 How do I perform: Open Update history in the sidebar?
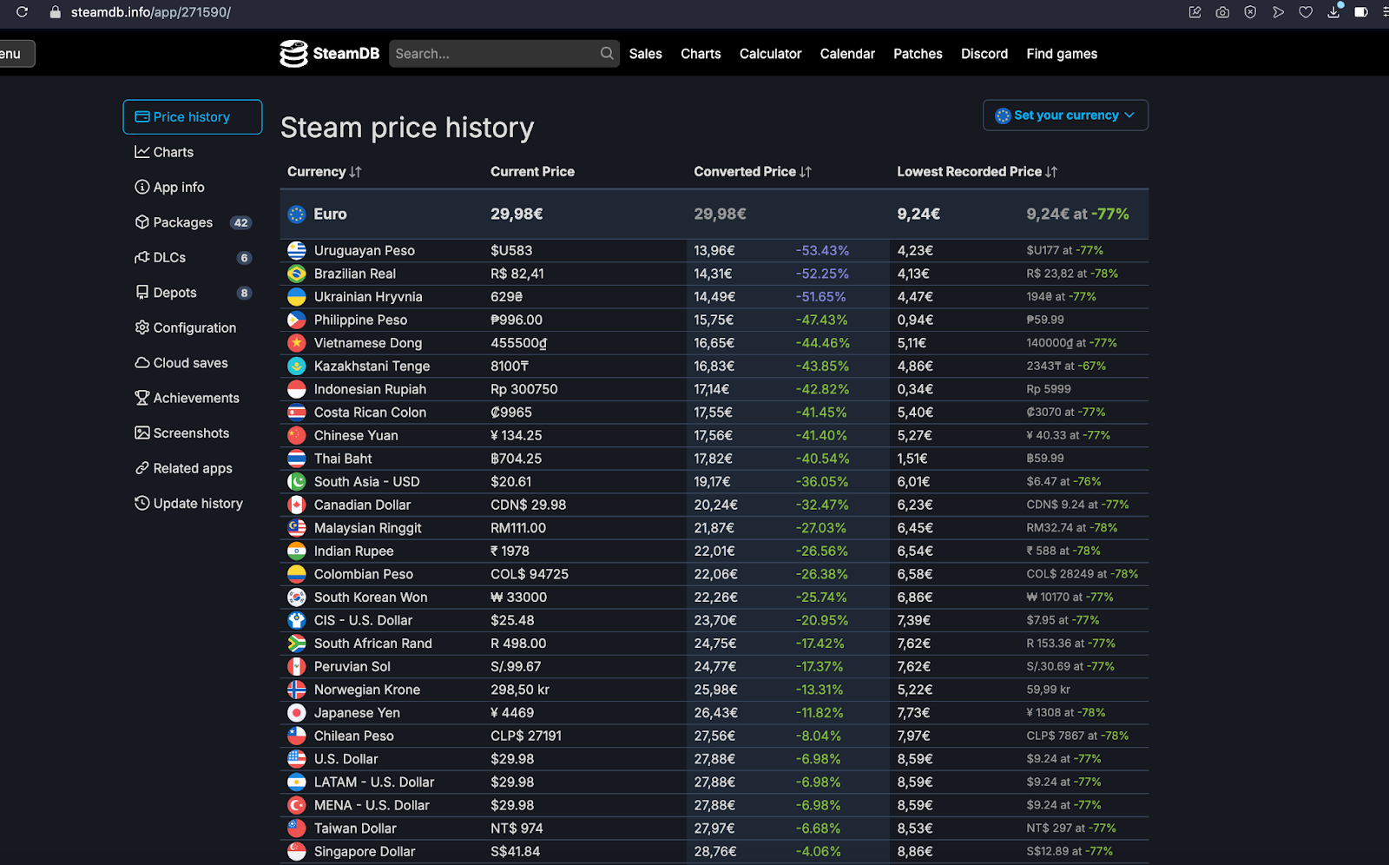coord(197,504)
